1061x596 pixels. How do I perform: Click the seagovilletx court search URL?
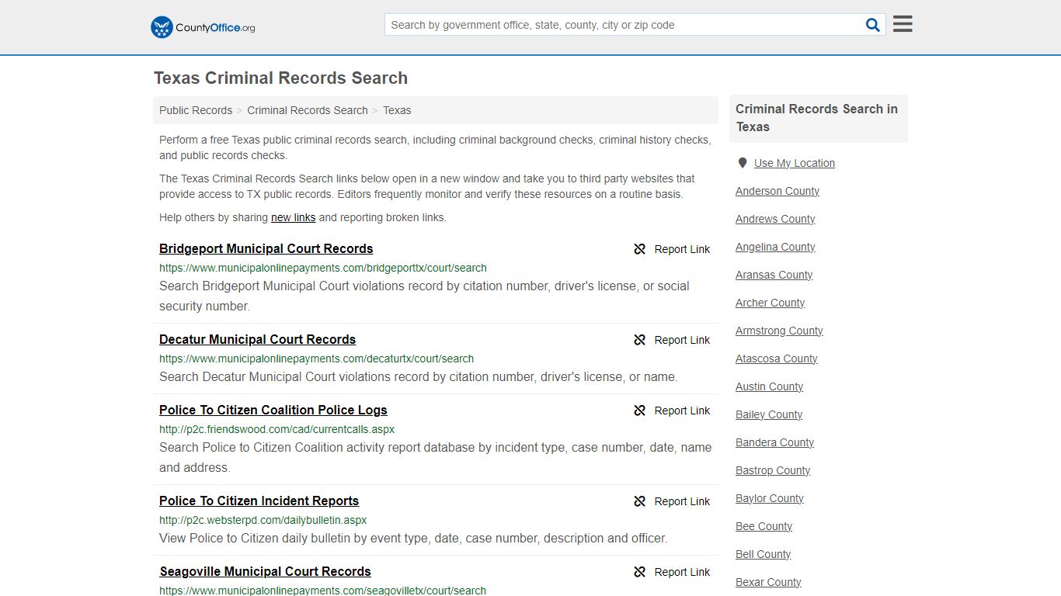(x=322, y=591)
